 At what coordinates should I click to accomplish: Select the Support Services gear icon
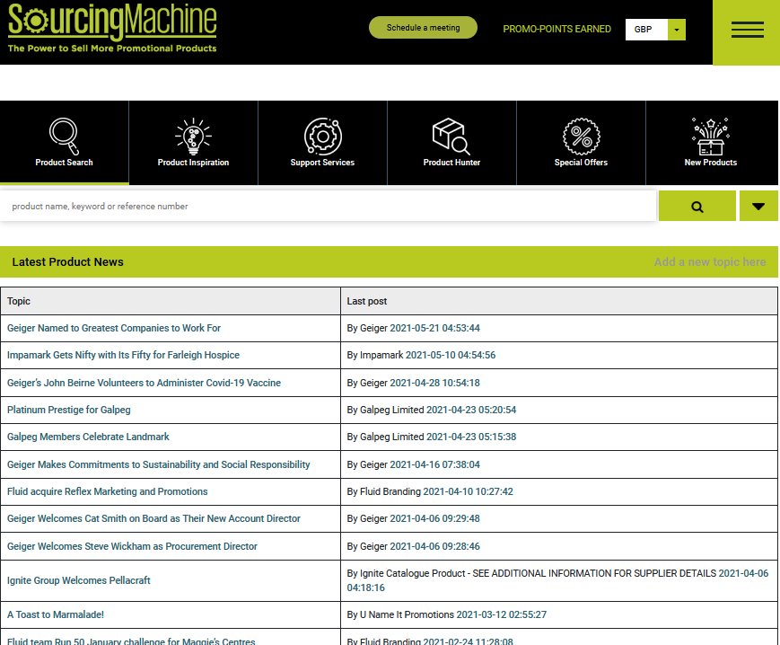[322, 137]
